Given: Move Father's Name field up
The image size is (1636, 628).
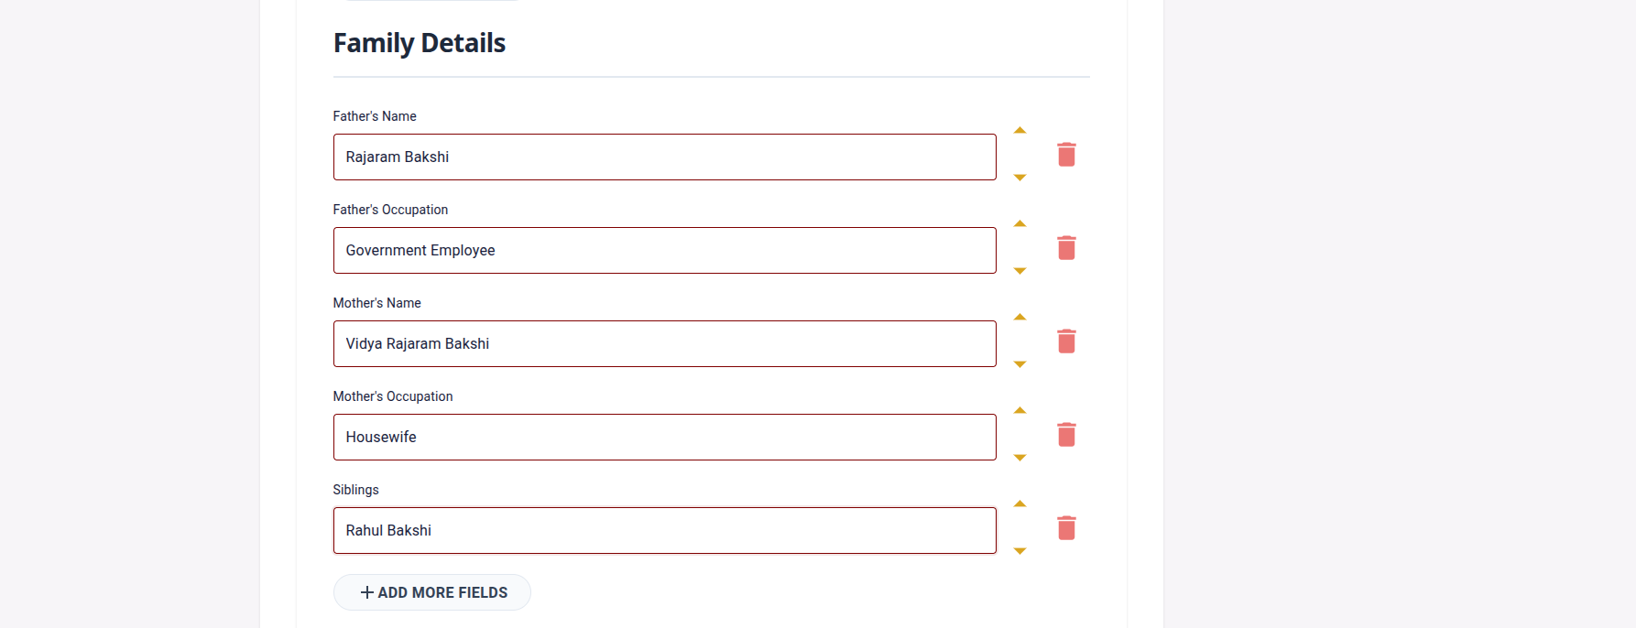Looking at the screenshot, I should pos(1020,131).
